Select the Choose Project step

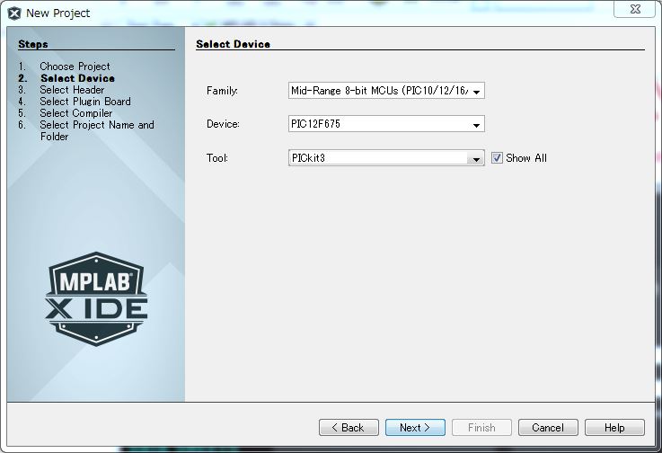point(75,67)
